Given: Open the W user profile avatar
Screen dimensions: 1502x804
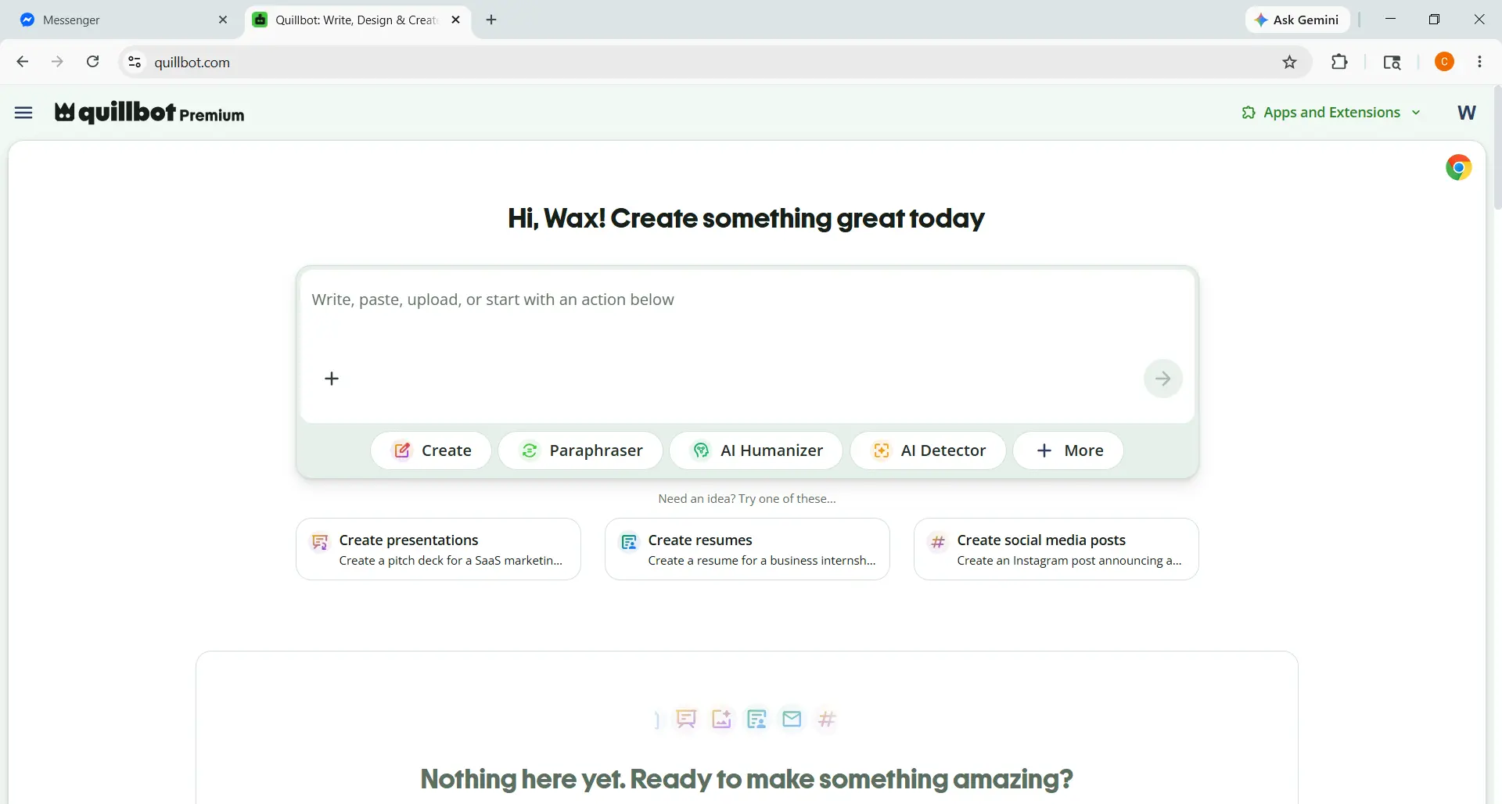Looking at the screenshot, I should [x=1467, y=113].
